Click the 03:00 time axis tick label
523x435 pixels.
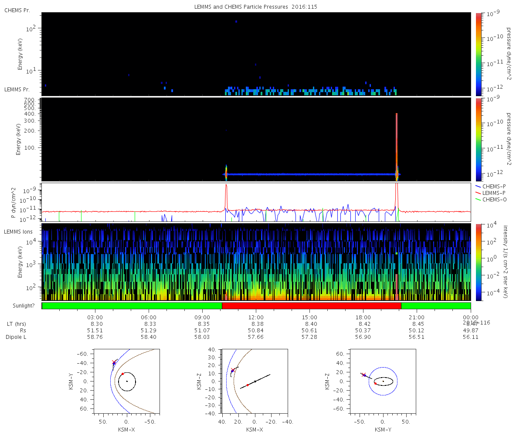tap(95, 317)
